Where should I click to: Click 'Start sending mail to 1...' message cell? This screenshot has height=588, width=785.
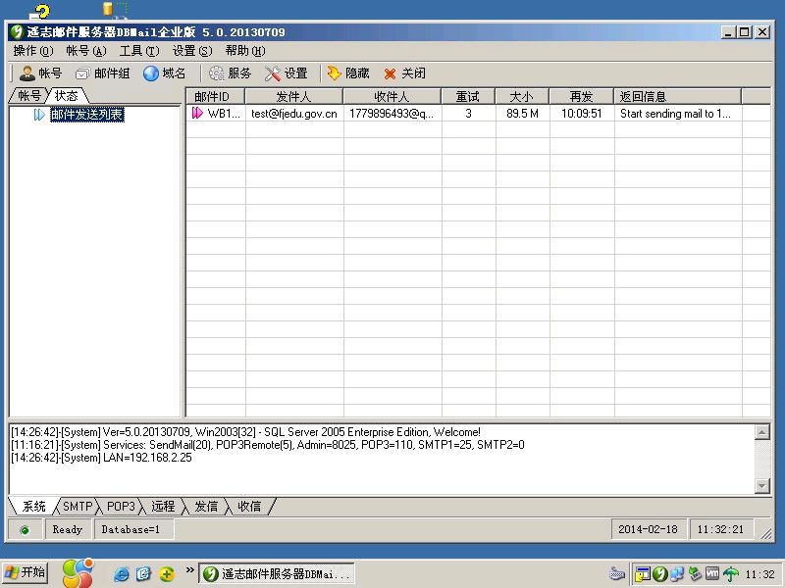(678, 114)
